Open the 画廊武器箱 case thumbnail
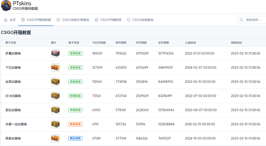 [x=55, y=138]
